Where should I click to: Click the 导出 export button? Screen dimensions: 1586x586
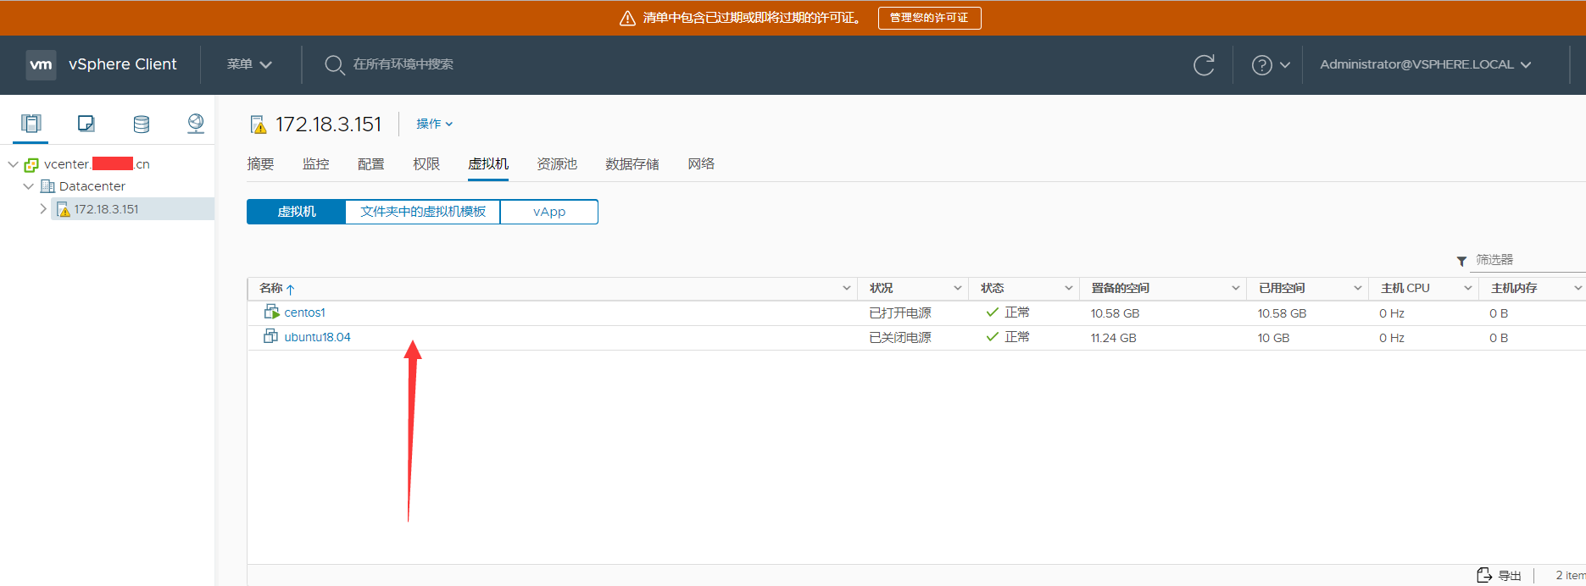[x=1499, y=575]
